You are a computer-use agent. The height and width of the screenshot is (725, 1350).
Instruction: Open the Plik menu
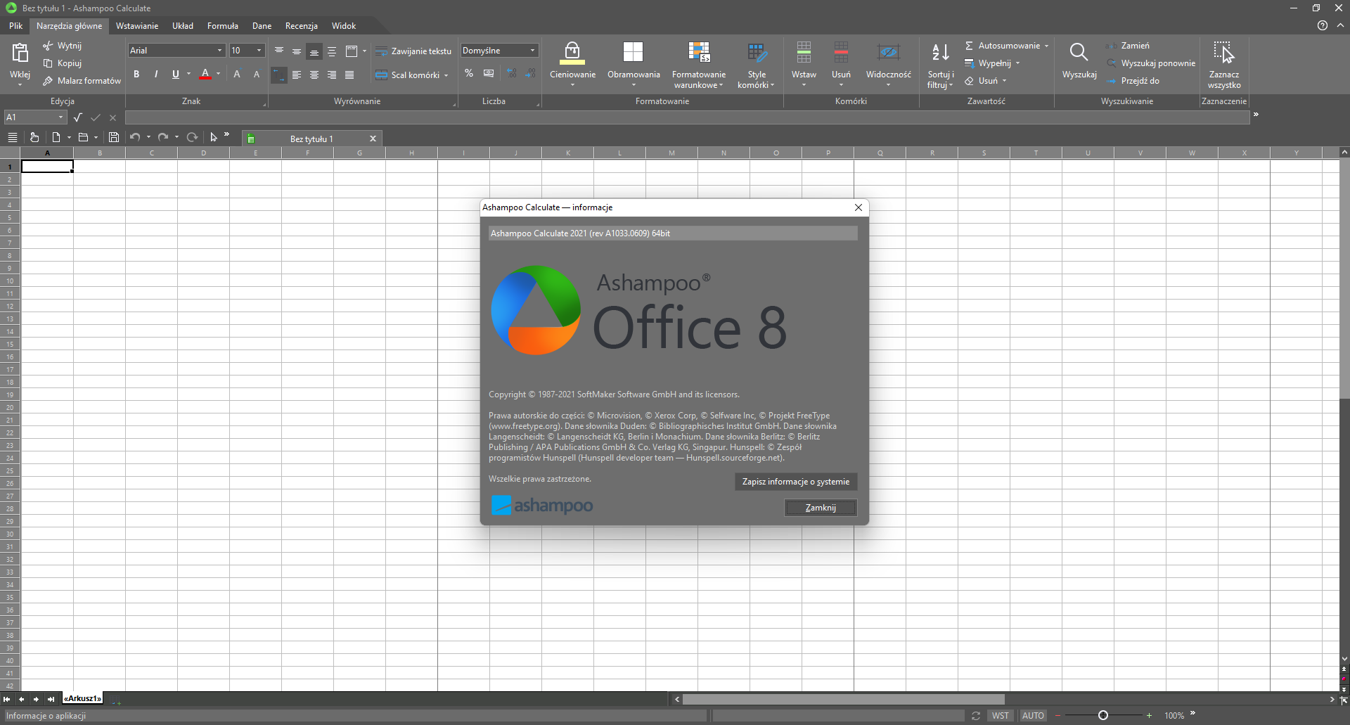tap(16, 26)
